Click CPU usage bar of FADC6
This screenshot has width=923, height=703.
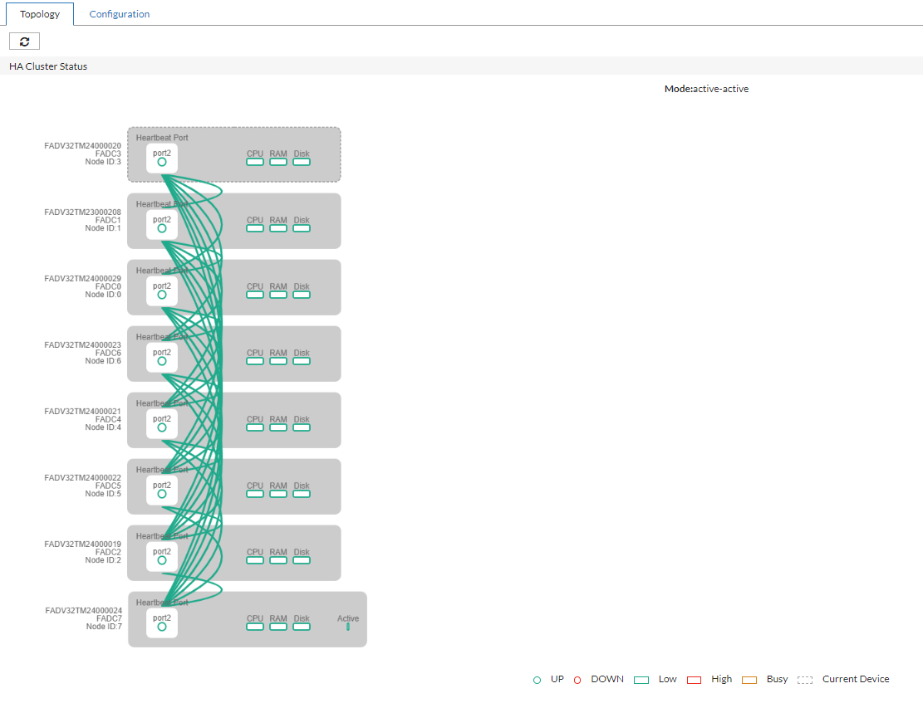255,362
